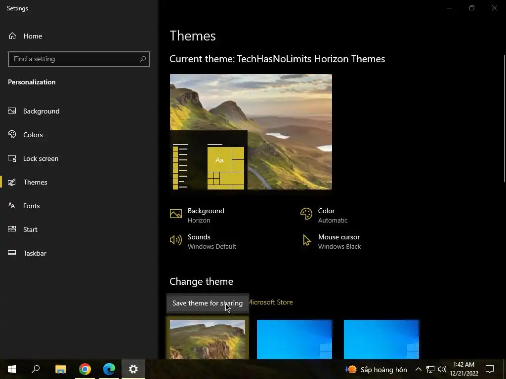
Task: Click the search magnifier in Find a setting
Action: point(143,59)
